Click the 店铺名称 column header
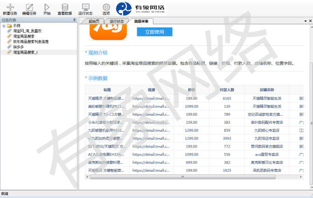This screenshot has height=198, width=313. coord(267,90)
